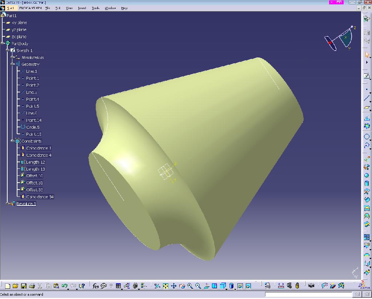
Task: Collapse the PartBody tree node
Action: (x=3, y=44)
